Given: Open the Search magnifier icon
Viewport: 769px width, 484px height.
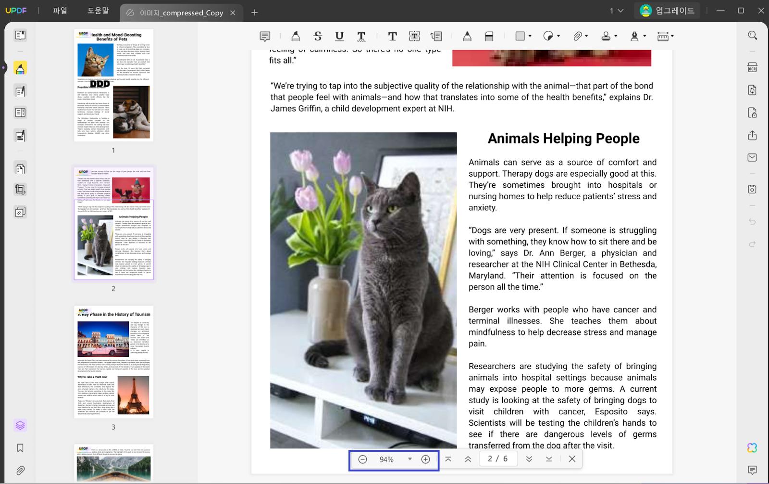Looking at the screenshot, I should pyautogui.click(x=753, y=35).
